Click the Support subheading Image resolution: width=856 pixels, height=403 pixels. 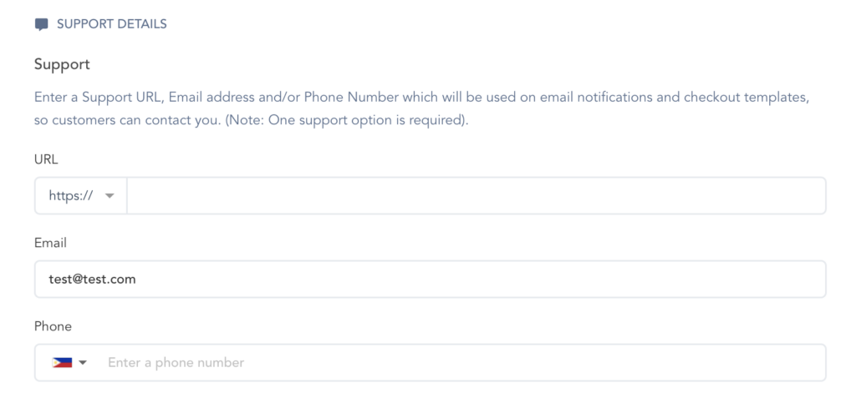tap(62, 64)
